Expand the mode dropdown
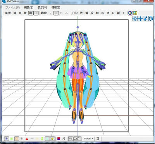This screenshot has height=144, width=155. click(x=88, y=139)
